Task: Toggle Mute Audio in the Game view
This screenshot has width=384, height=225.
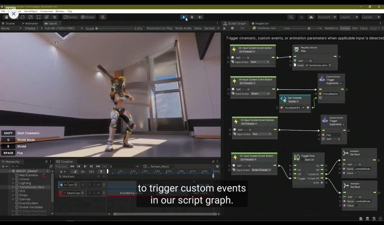Action: 183,28
